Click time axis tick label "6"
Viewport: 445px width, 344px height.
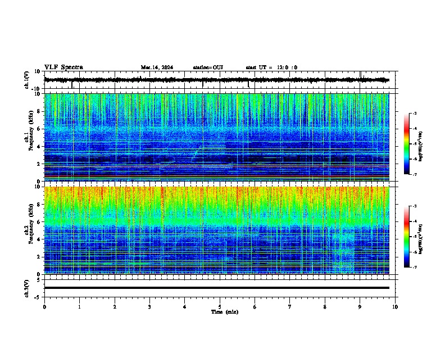click(255, 307)
